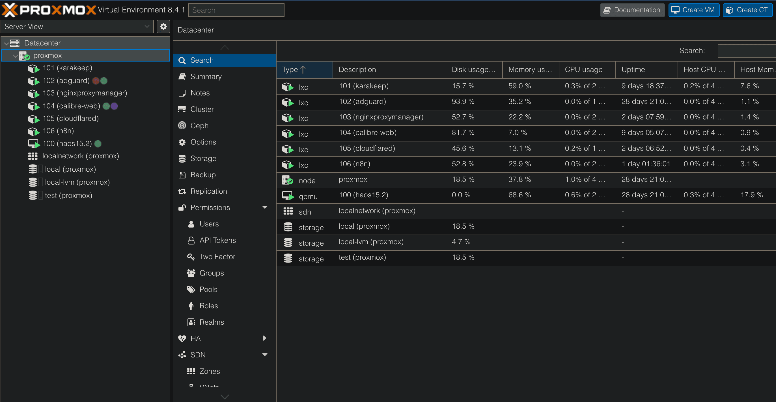
Task: Collapse the SDN submenu arrow
Action: click(x=265, y=355)
